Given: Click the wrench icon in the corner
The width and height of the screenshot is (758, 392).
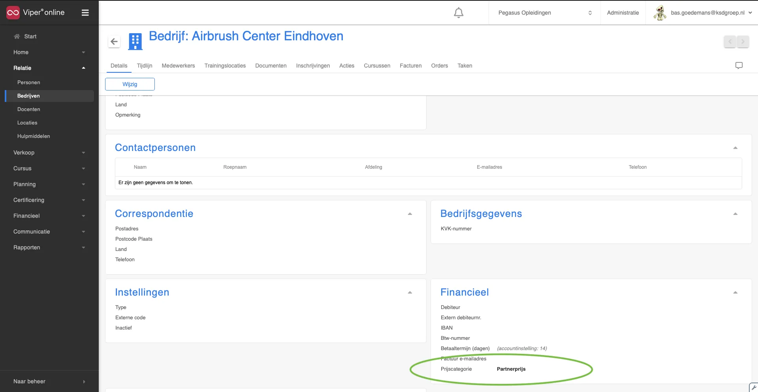Looking at the screenshot, I should pos(753,388).
